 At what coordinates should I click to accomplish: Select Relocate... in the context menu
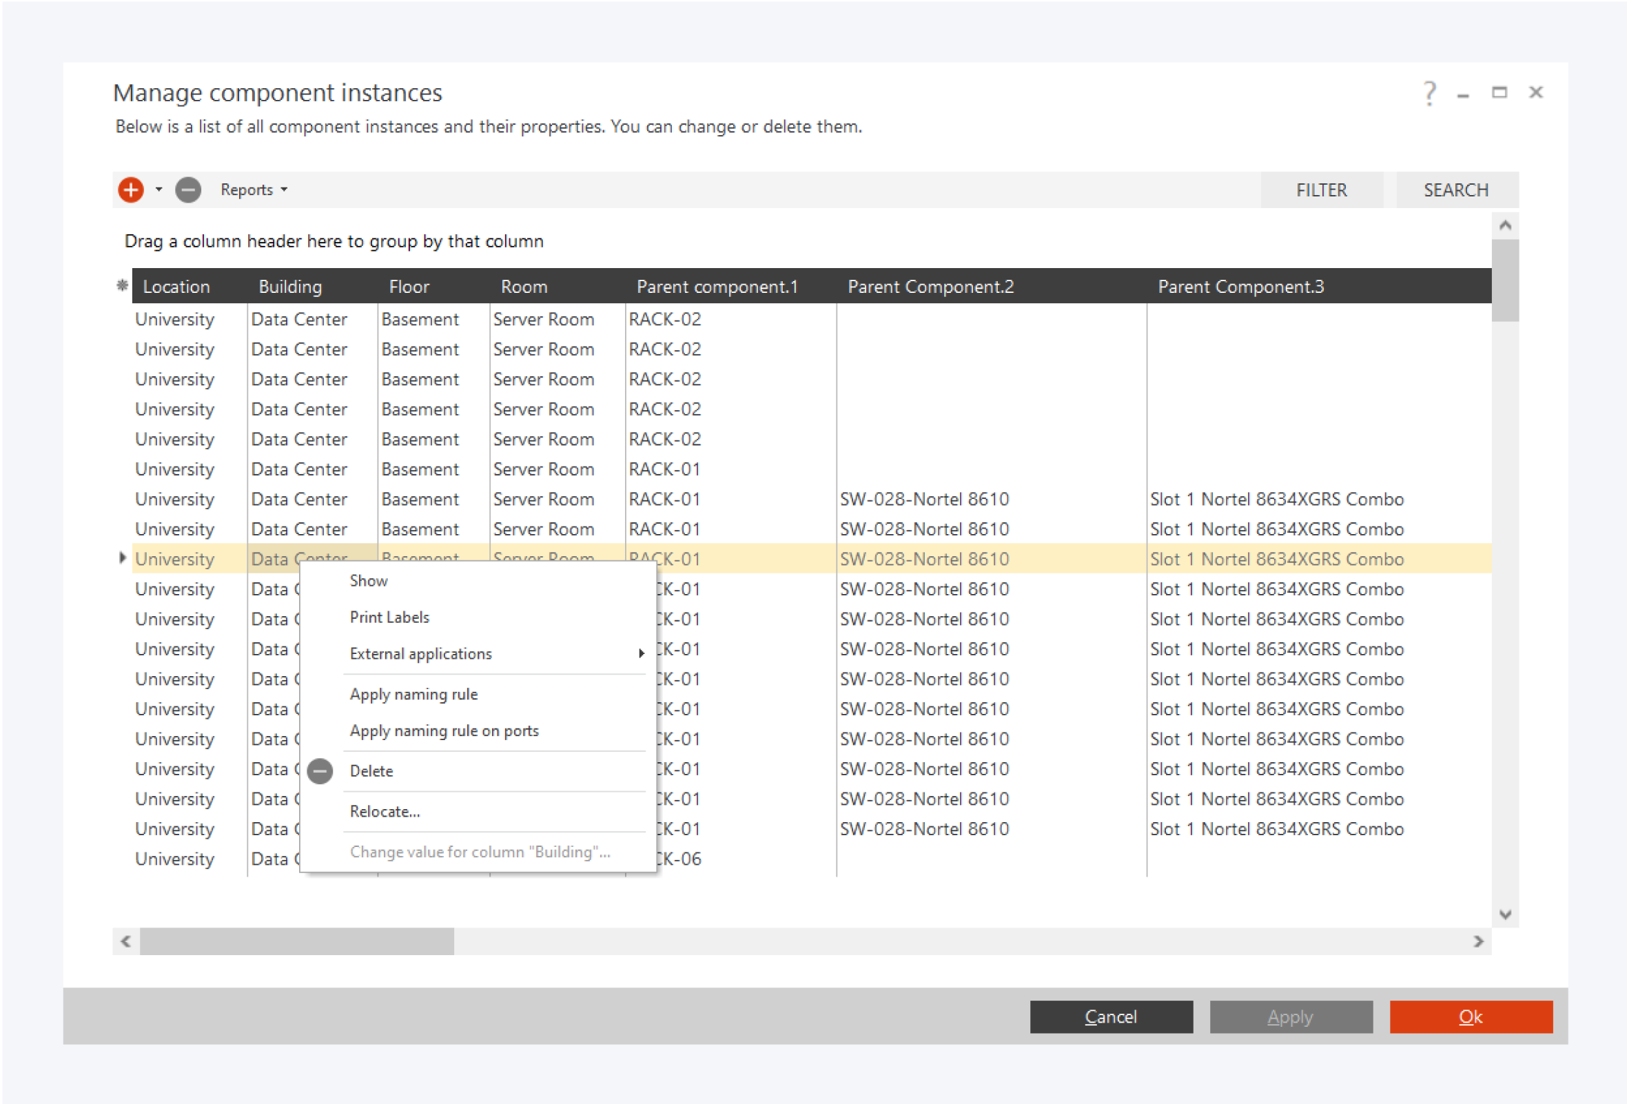(385, 812)
